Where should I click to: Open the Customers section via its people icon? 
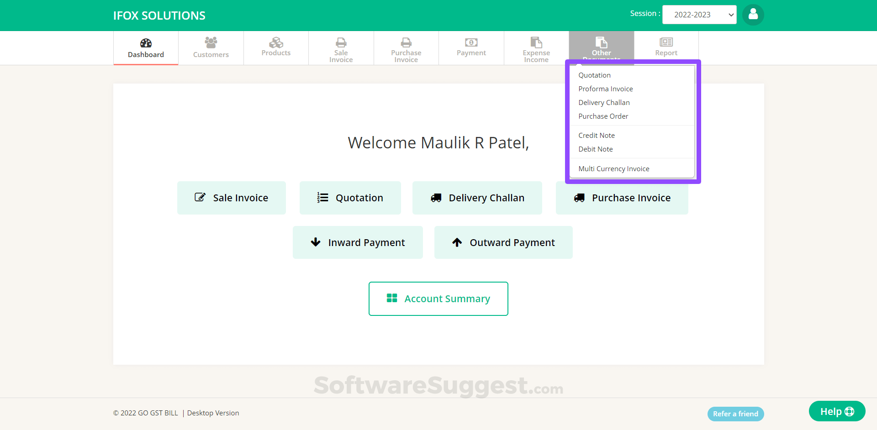click(211, 42)
